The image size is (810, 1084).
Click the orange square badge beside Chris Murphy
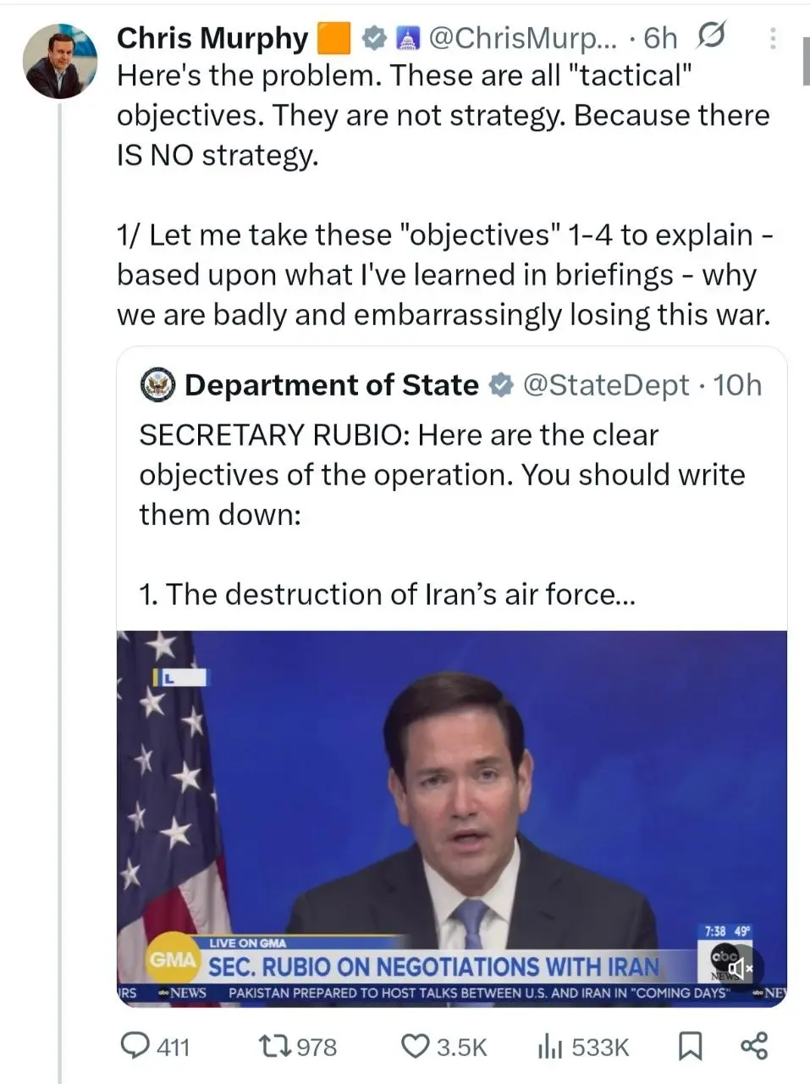coord(333,38)
